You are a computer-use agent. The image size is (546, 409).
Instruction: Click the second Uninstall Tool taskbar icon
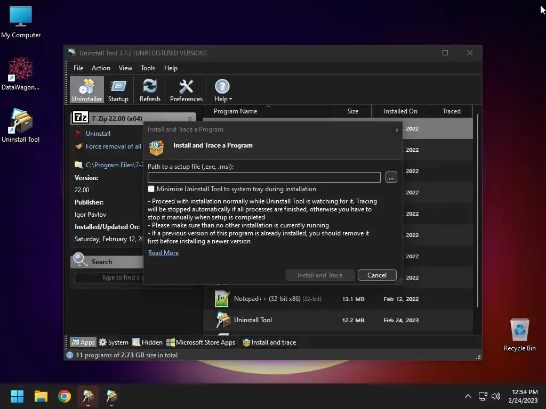coord(111,396)
